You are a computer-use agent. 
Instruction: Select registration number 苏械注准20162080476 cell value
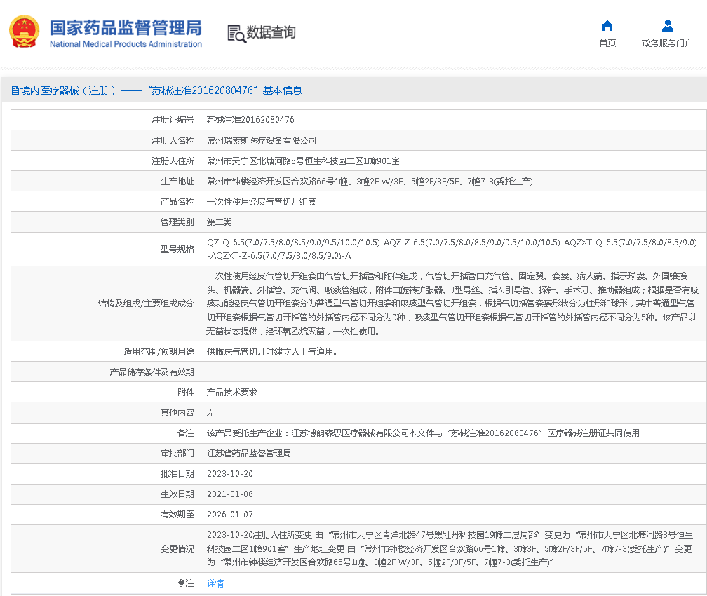[250, 120]
